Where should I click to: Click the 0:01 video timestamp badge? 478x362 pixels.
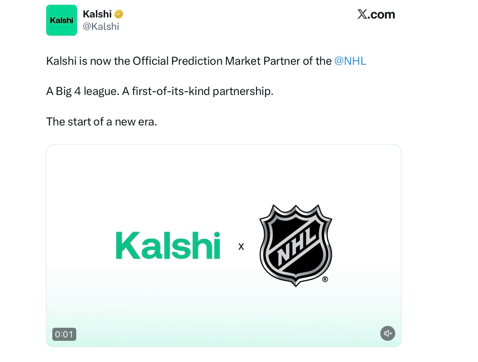click(64, 334)
